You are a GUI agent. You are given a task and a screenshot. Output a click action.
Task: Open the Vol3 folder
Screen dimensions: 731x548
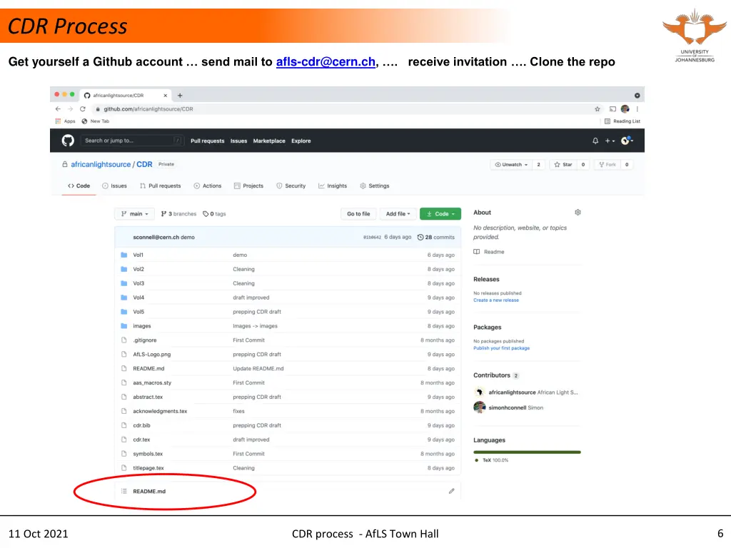coord(138,283)
